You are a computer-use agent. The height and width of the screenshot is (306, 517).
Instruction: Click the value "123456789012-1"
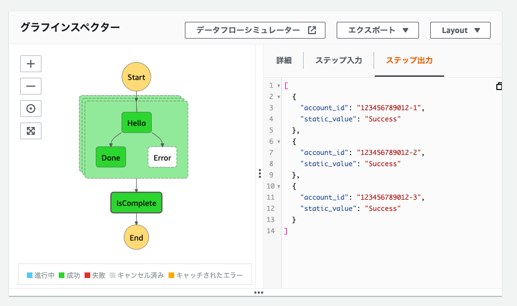(389, 108)
